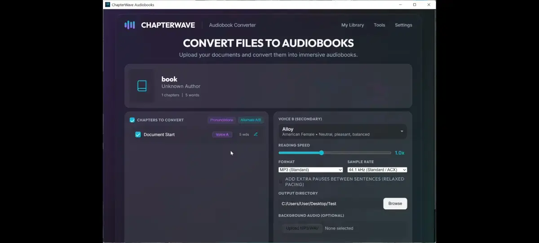Click the book title 'book'
The width and height of the screenshot is (539, 243).
point(169,79)
